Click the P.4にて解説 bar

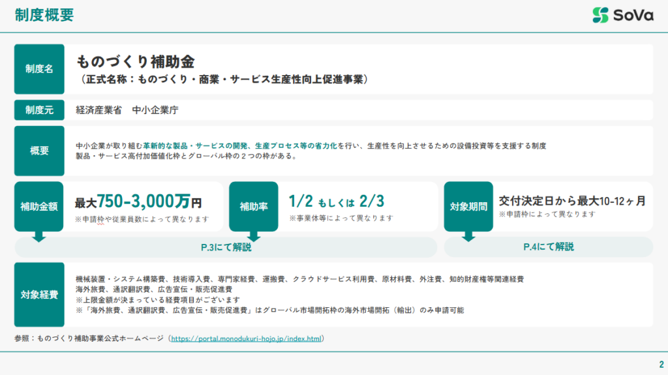click(x=549, y=247)
